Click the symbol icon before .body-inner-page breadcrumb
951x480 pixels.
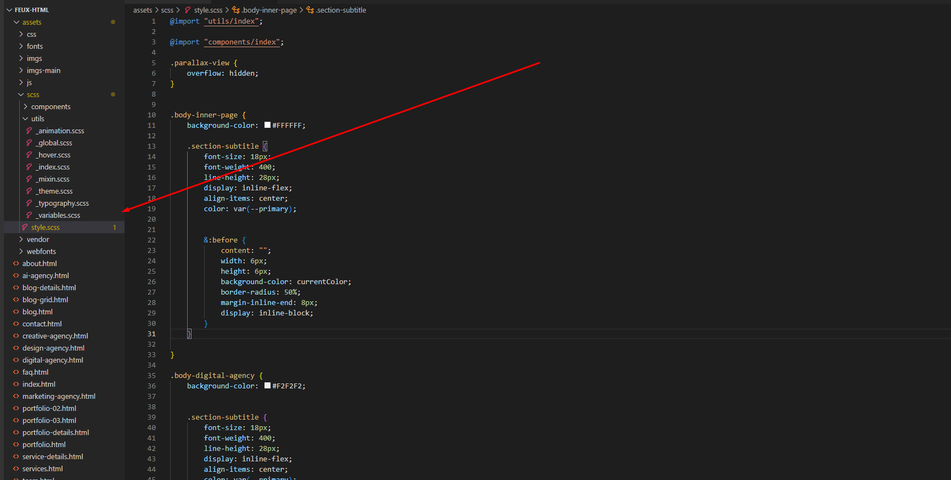[x=236, y=10]
